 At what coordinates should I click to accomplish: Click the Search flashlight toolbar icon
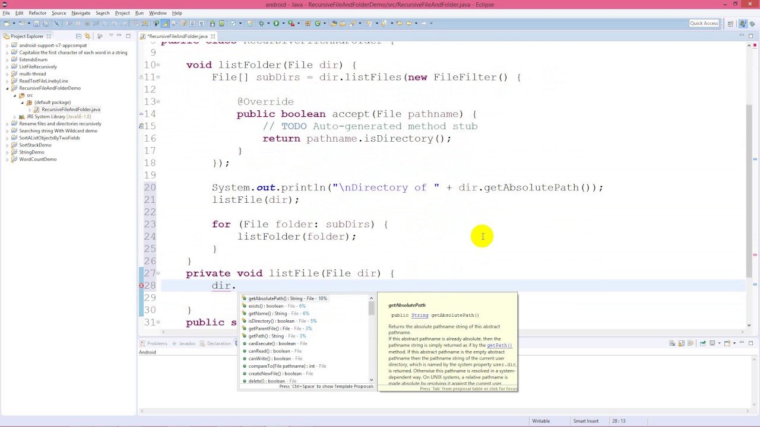[352, 23]
